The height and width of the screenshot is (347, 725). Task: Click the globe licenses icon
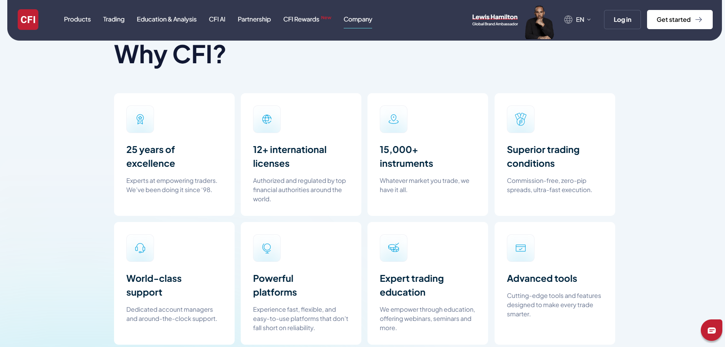coord(267,119)
